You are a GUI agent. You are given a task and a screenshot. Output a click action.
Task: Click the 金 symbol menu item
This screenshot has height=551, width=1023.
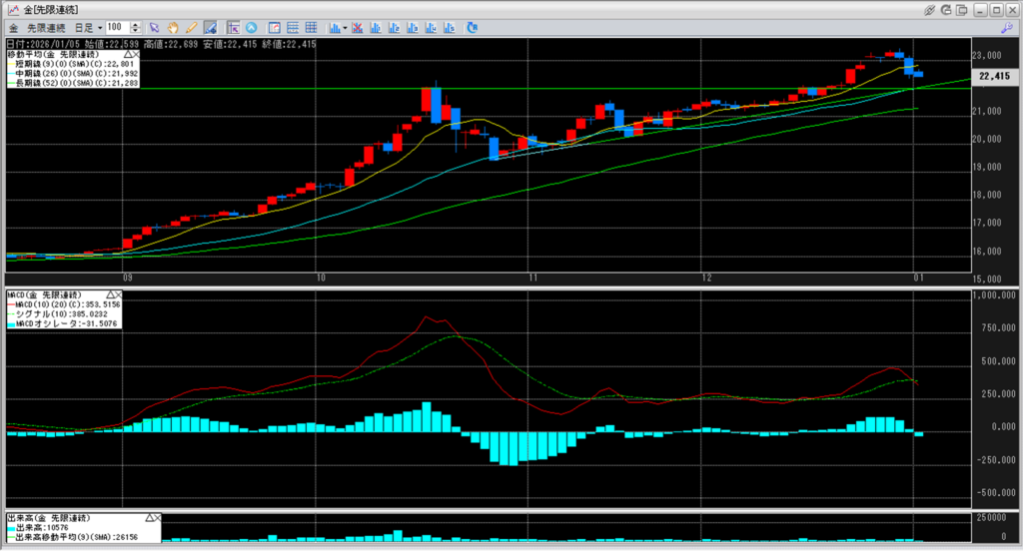tap(13, 27)
